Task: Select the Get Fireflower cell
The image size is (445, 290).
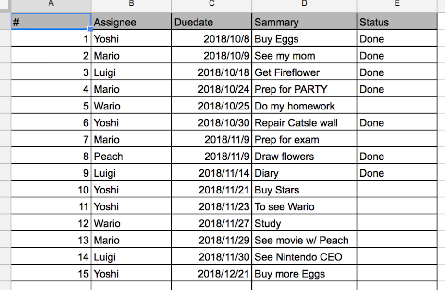Action: (304, 72)
